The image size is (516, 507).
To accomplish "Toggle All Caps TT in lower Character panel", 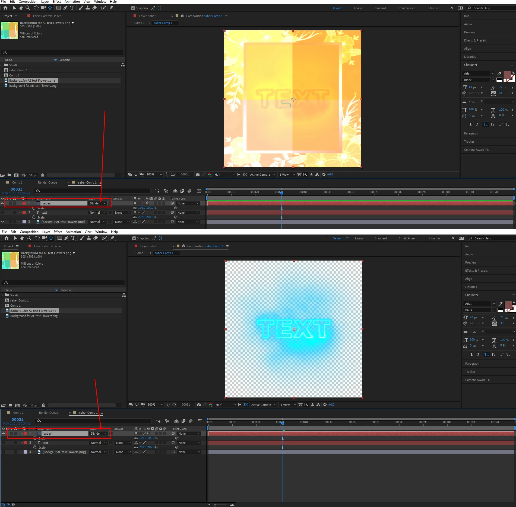I will point(487,354).
